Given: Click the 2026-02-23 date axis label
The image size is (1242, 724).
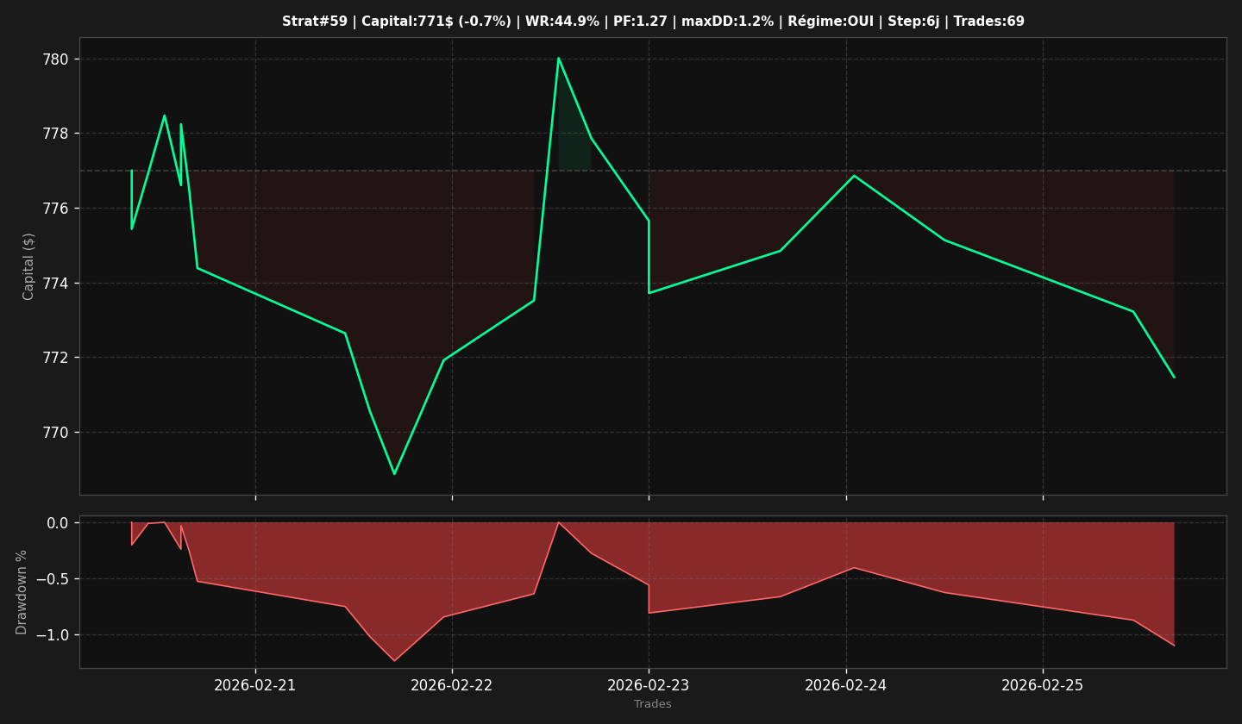Looking at the screenshot, I should 649,685.
